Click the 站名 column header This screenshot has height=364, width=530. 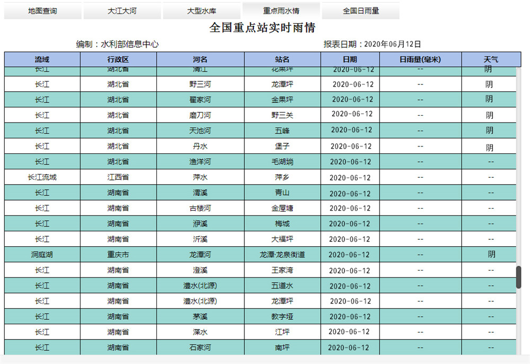click(x=282, y=59)
